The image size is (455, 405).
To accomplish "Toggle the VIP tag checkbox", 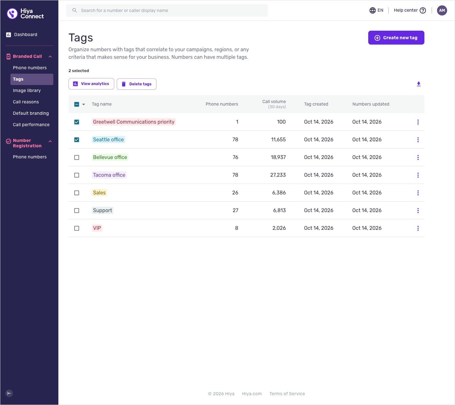I will (77, 228).
